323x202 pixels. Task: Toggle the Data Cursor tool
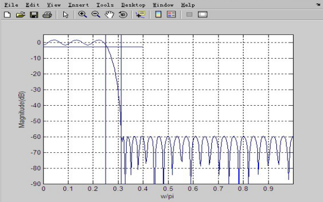[140, 14]
